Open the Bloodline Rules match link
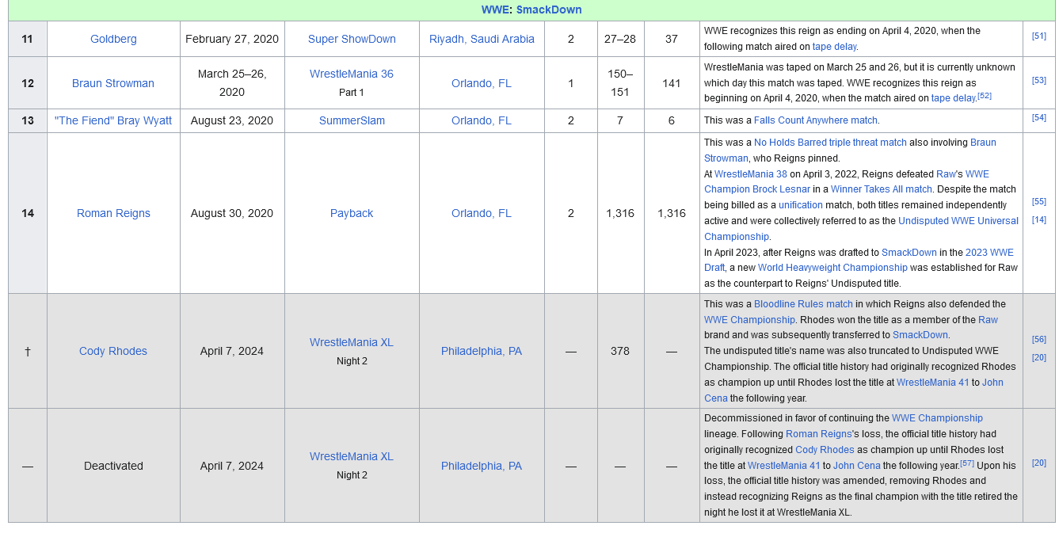 (x=803, y=304)
